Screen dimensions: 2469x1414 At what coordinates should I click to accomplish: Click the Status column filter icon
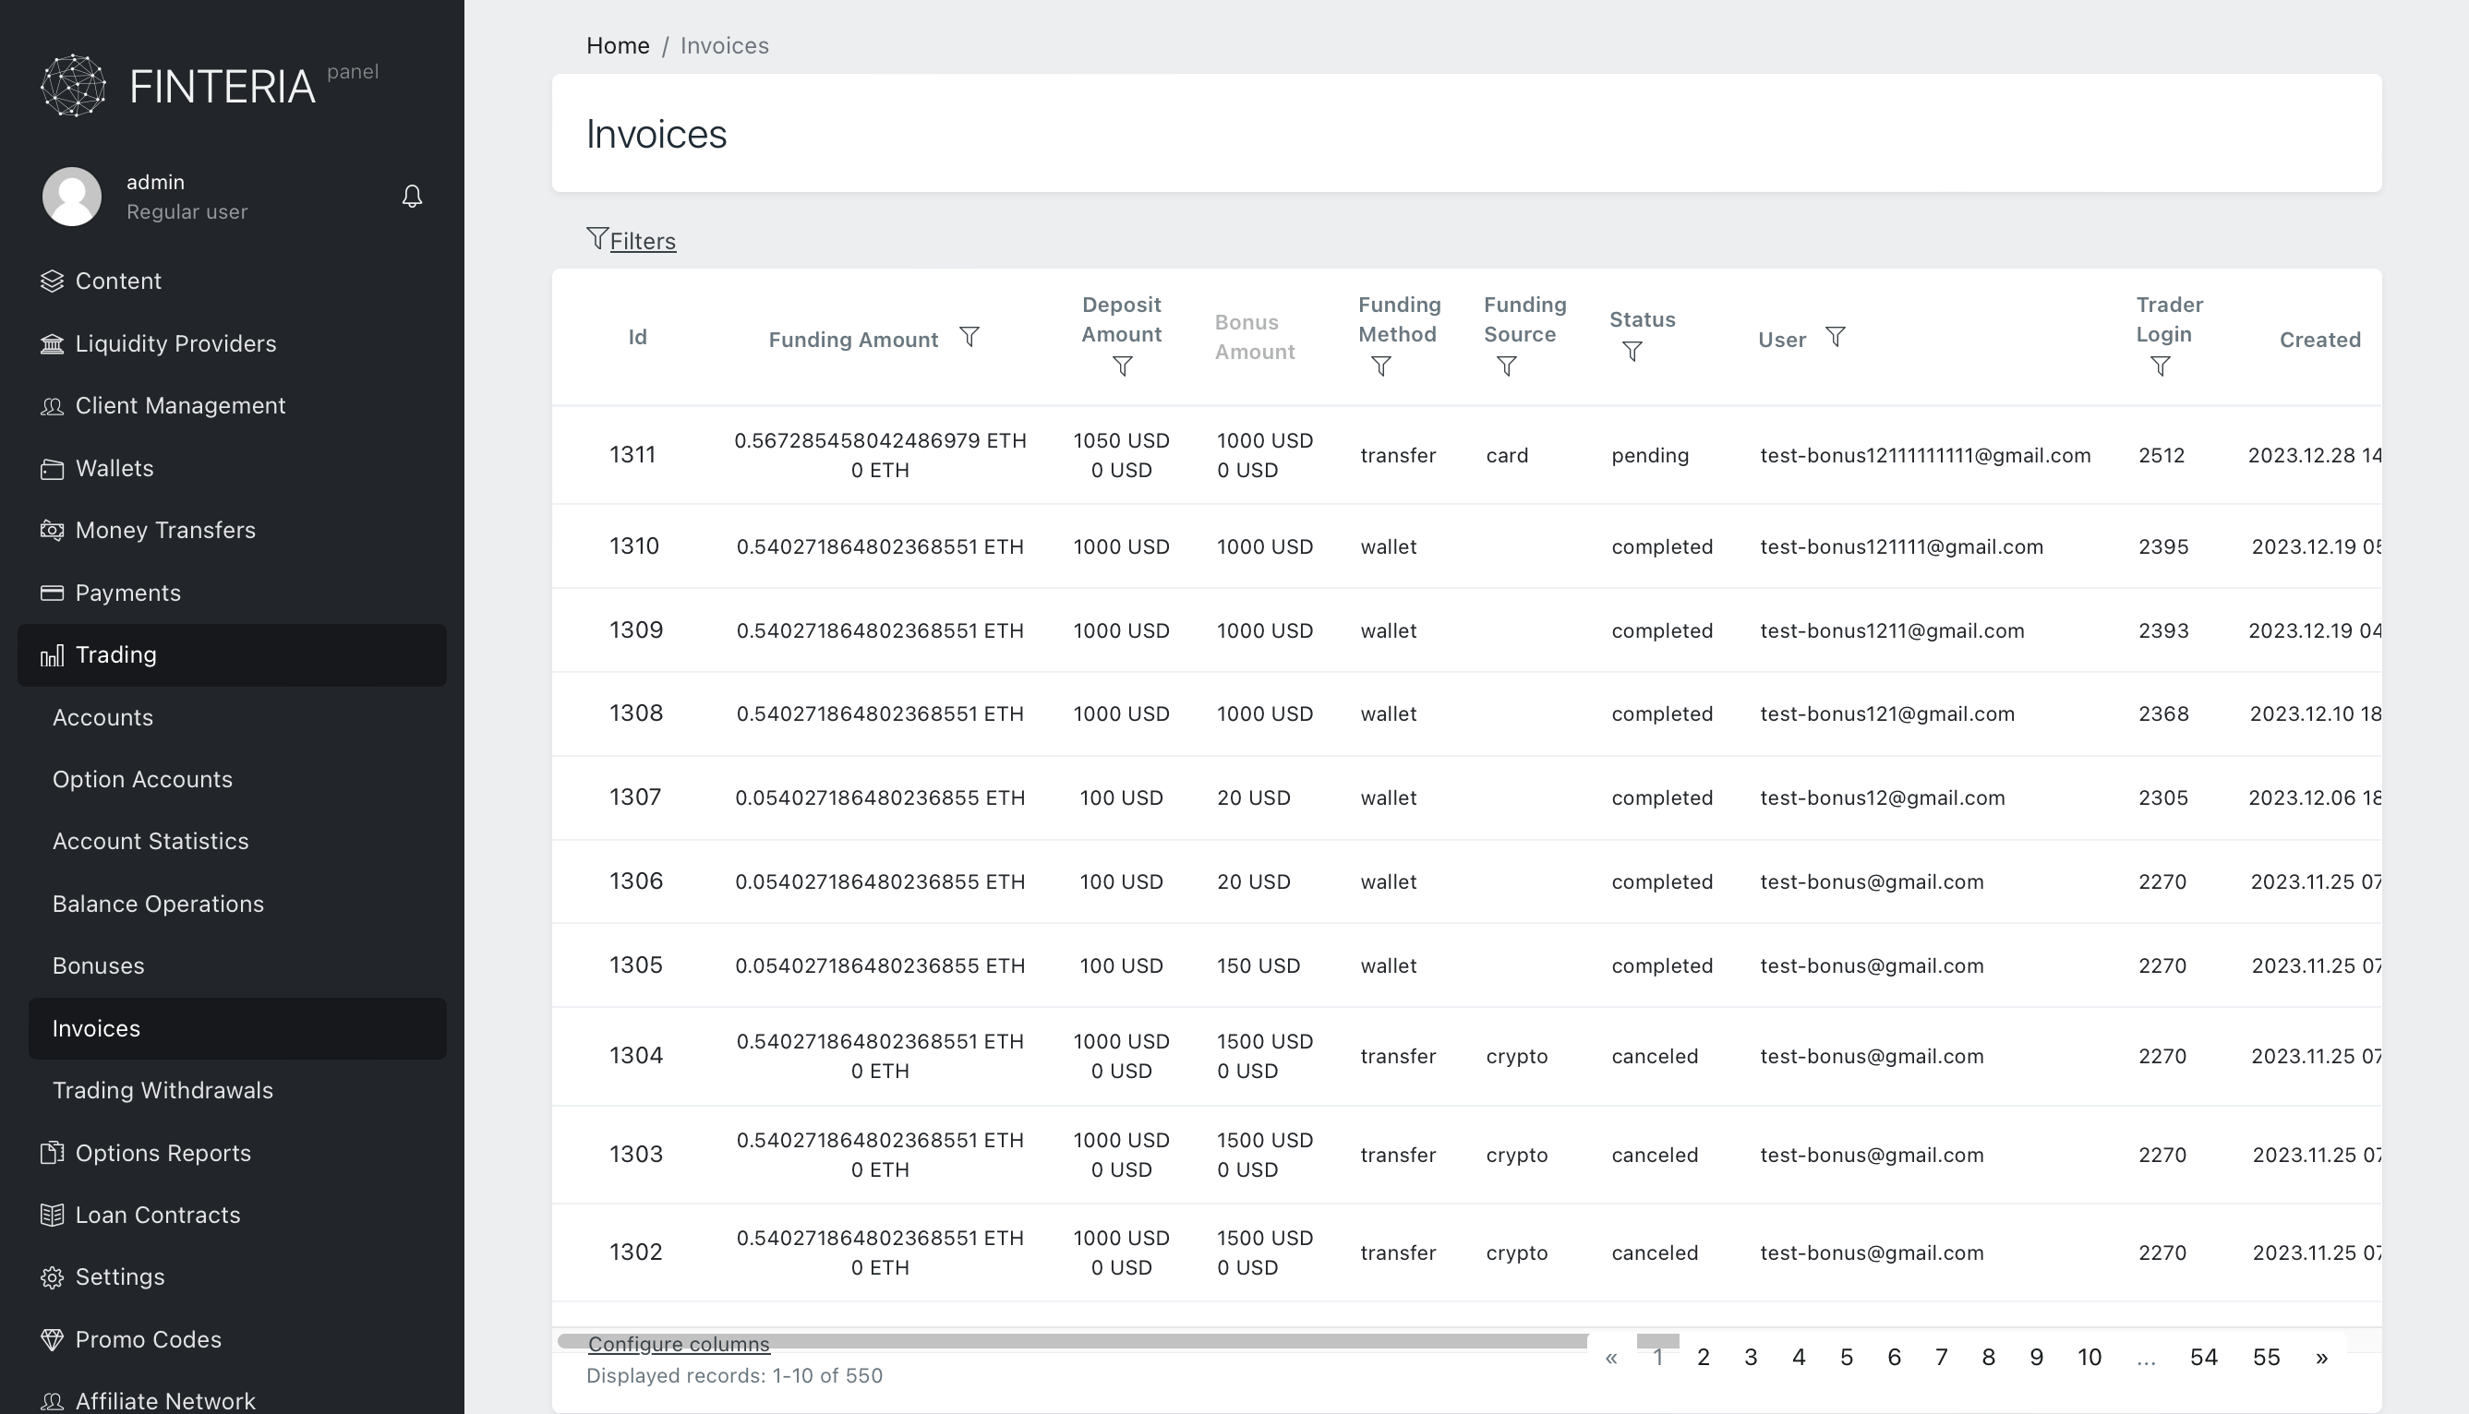pyautogui.click(x=1632, y=352)
